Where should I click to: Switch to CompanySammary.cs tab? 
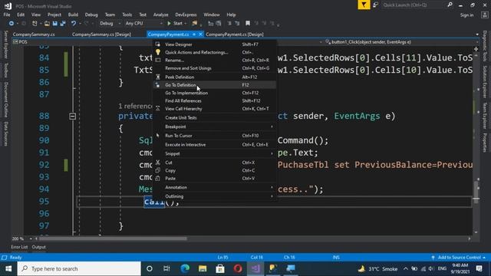point(34,34)
